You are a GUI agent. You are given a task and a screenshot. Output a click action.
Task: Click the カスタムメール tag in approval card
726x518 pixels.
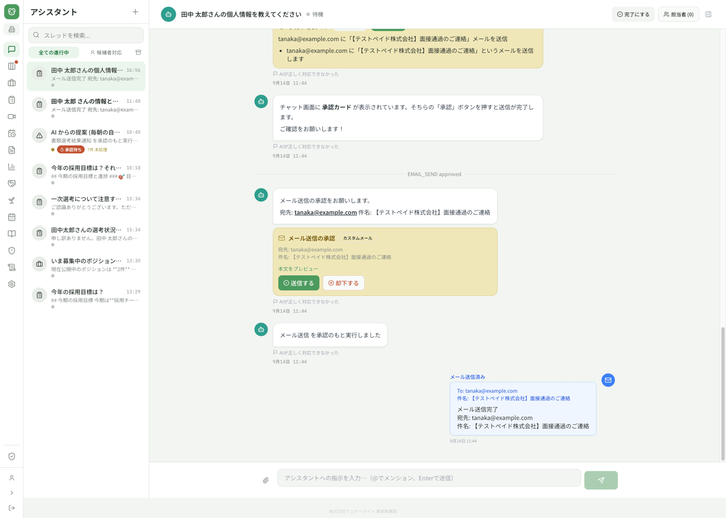(x=357, y=239)
